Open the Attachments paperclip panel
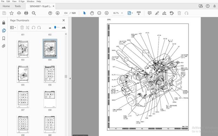 tap(4, 46)
